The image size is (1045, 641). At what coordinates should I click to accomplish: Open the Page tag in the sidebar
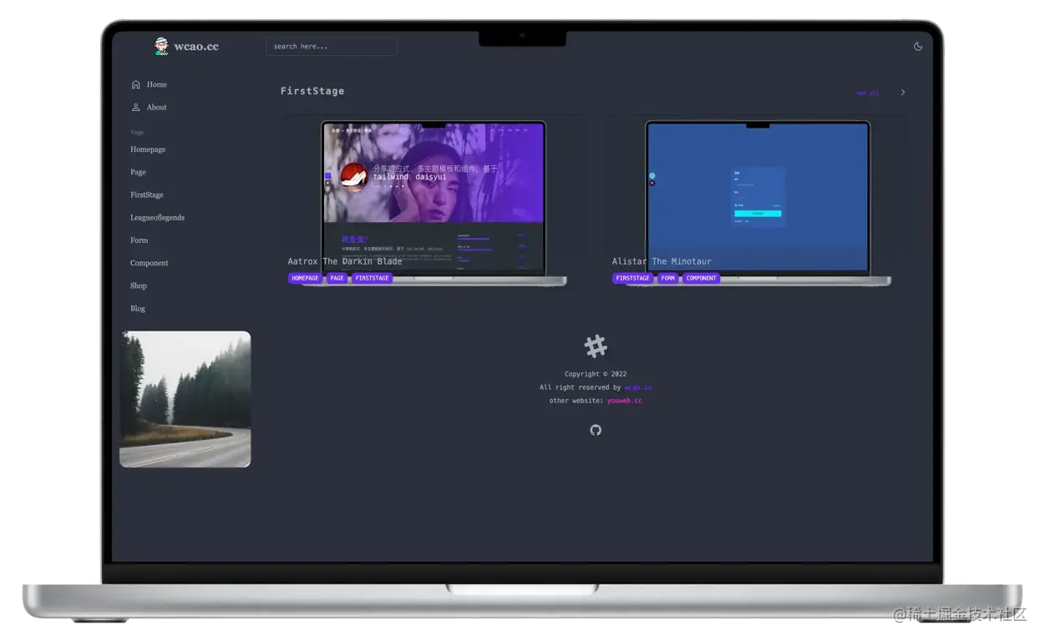[139, 172]
